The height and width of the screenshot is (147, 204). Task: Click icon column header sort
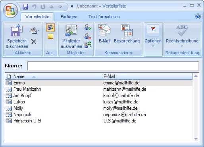pyautogui.click(x=9, y=76)
